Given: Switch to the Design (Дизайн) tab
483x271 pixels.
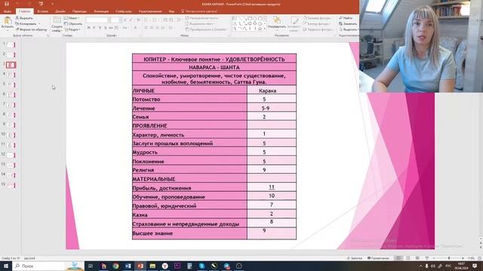Looking at the screenshot, I should tap(60, 11).
